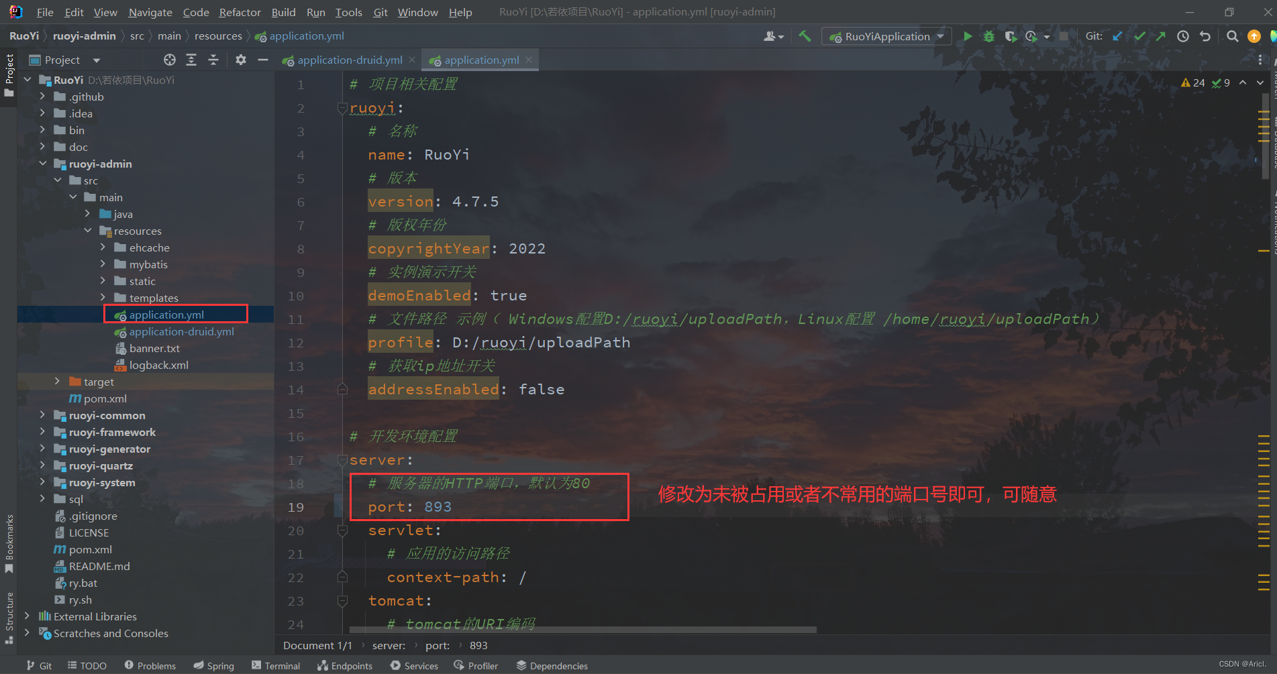Select opened file locate target icon
The width and height of the screenshot is (1277, 674).
click(170, 60)
